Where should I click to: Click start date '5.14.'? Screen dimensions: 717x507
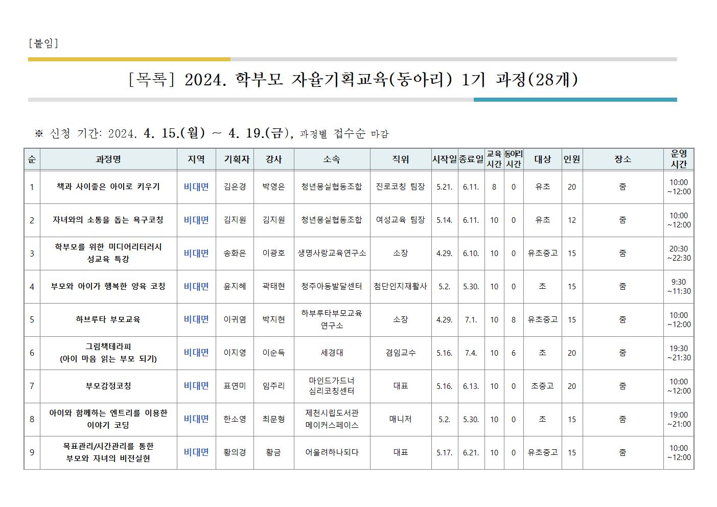click(x=445, y=220)
